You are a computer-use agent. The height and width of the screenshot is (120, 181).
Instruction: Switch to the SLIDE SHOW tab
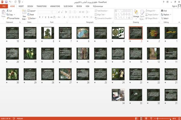tap(68, 6)
